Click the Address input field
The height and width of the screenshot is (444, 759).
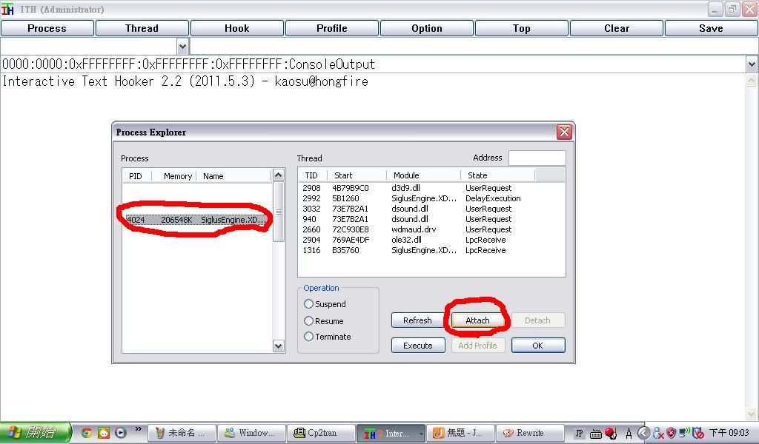(537, 158)
